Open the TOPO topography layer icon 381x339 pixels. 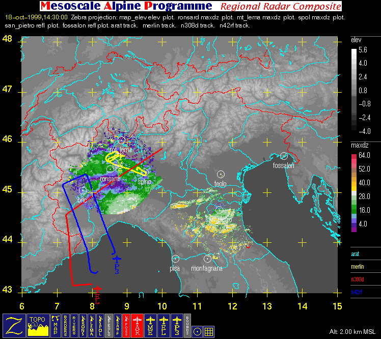[x=38, y=326]
